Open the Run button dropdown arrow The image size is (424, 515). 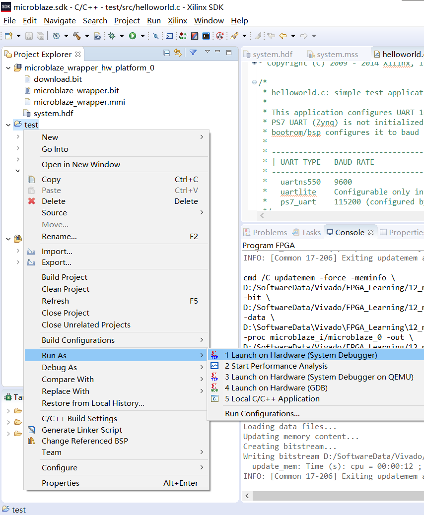142,36
